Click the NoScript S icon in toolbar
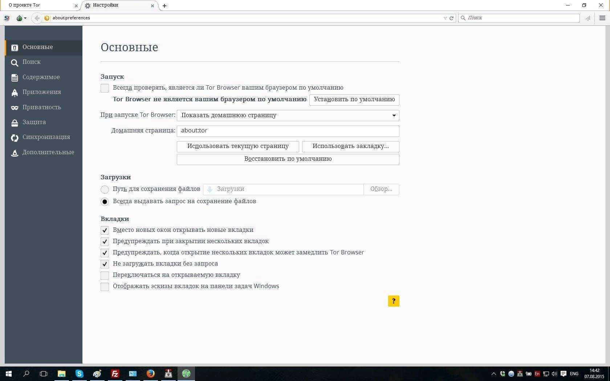 coord(7,18)
